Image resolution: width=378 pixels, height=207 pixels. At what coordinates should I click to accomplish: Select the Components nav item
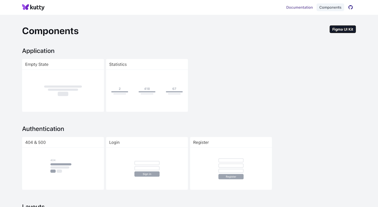tap(330, 7)
